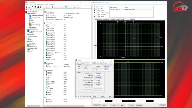Click the Stress cache icon
Viewport: 192px width, 108px height.
tap(94, 11)
